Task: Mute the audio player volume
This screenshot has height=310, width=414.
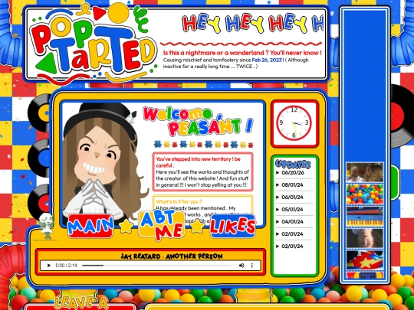Action: (x=242, y=265)
